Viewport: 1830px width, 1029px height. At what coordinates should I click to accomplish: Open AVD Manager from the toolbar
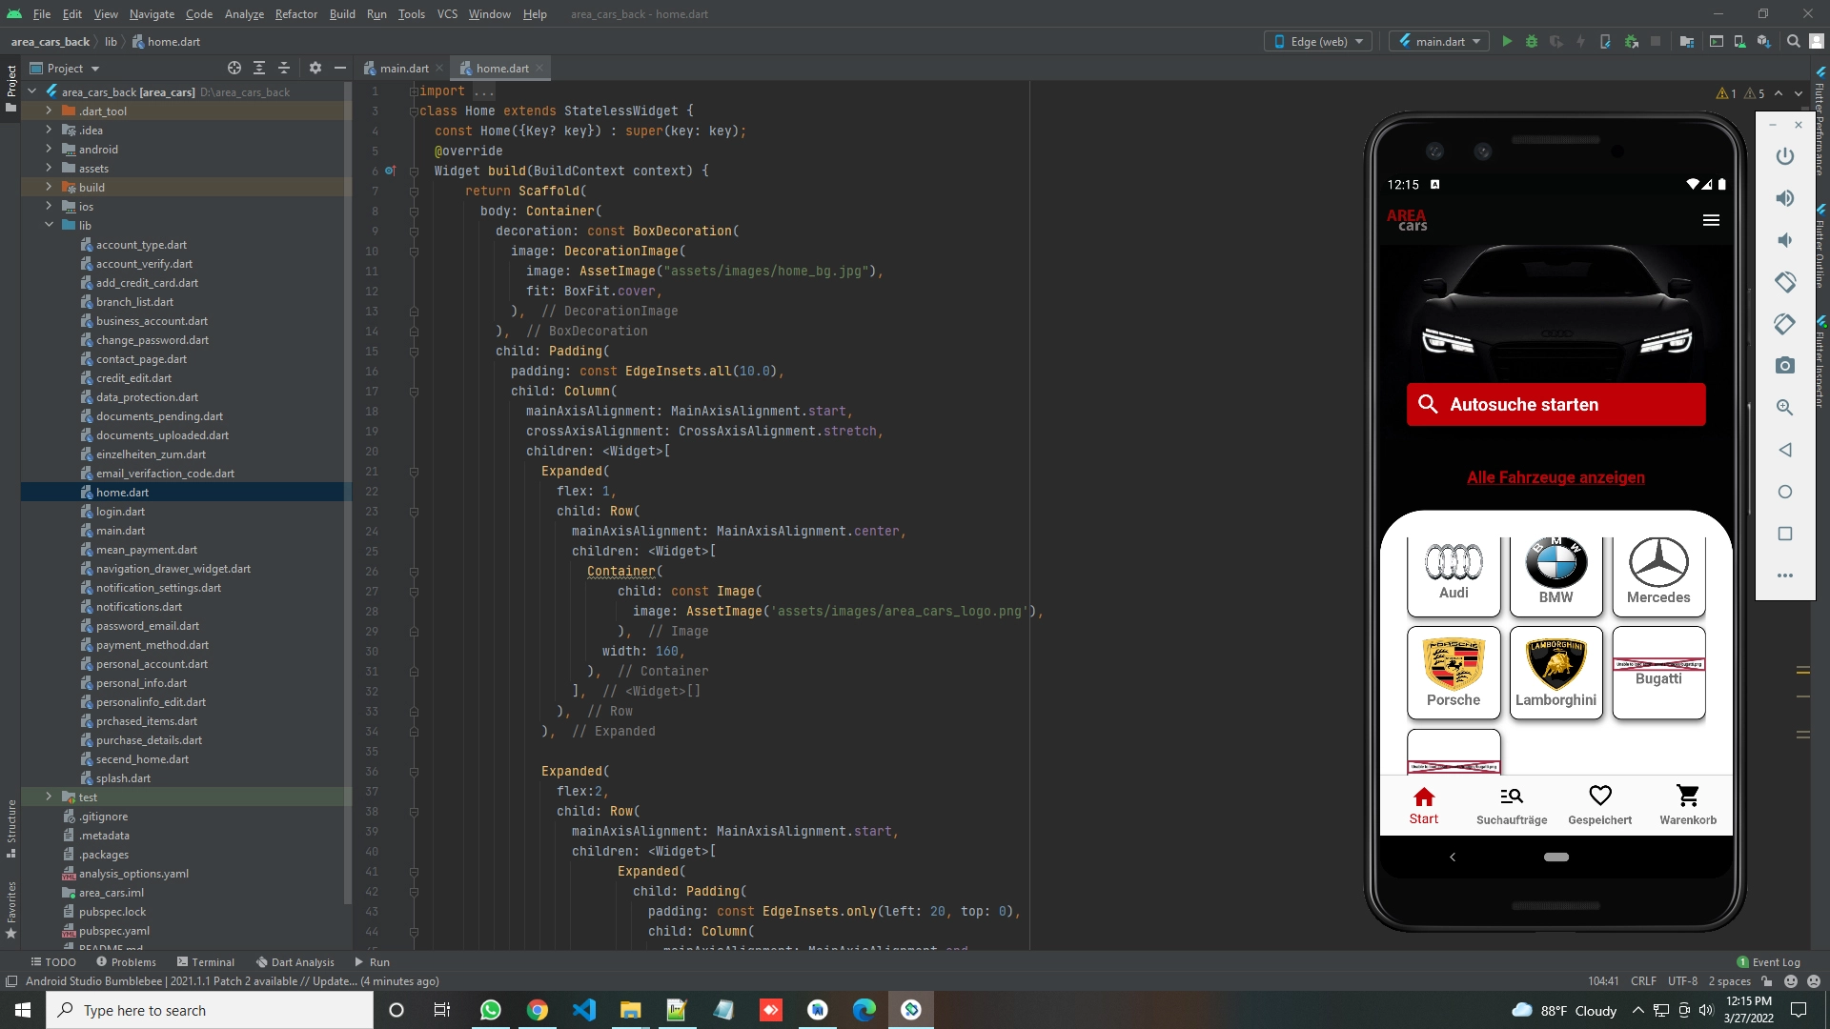tap(1740, 42)
